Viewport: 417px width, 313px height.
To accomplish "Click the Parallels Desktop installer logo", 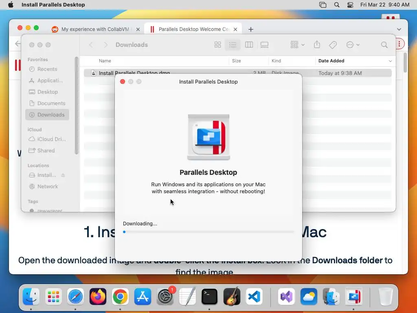I will click(208, 137).
